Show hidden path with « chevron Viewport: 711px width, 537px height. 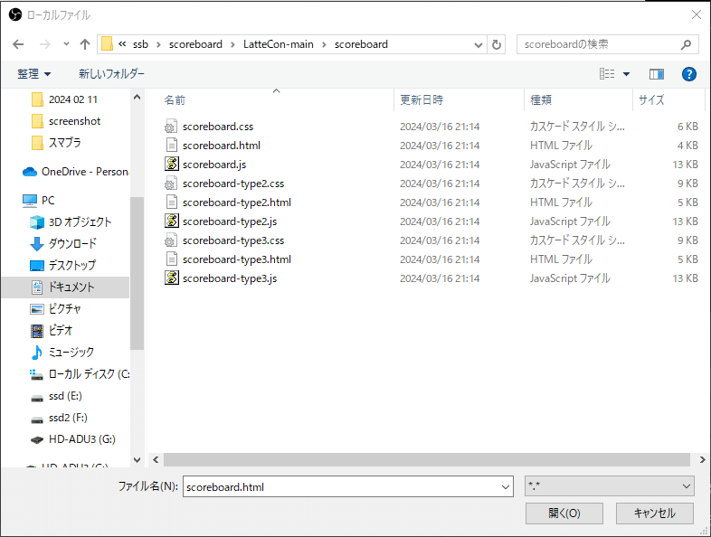[x=122, y=44]
